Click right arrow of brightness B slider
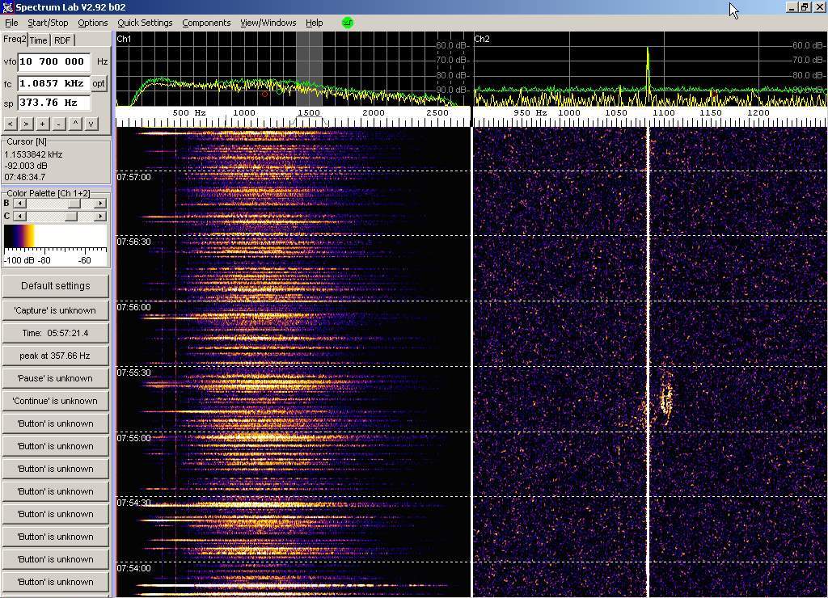This screenshot has height=598, width=828. tap(100, 204)
